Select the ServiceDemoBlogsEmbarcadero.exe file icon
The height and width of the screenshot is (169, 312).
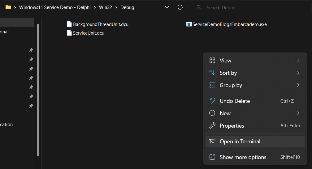coord(188,24)
